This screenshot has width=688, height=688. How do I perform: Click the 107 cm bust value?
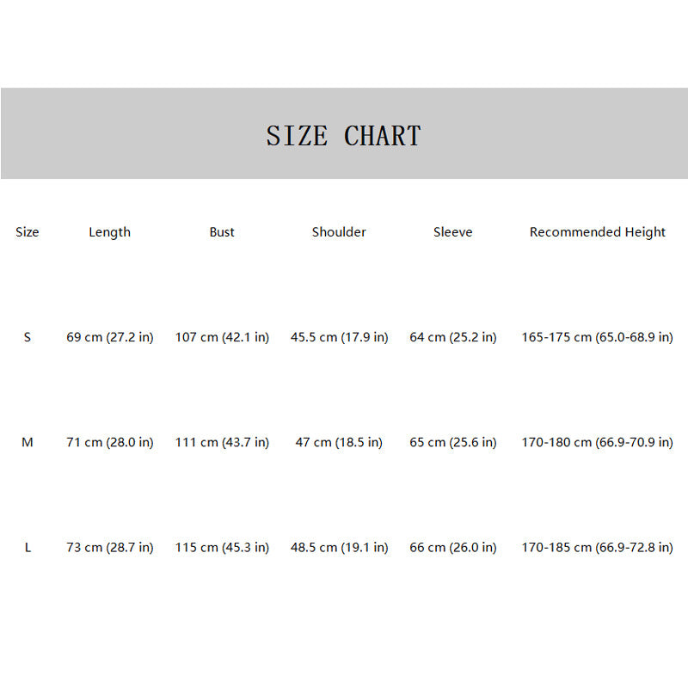click(222, 337)
